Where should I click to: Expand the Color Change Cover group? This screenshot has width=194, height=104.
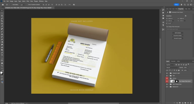pyautogui.click(x=169, y=84)
